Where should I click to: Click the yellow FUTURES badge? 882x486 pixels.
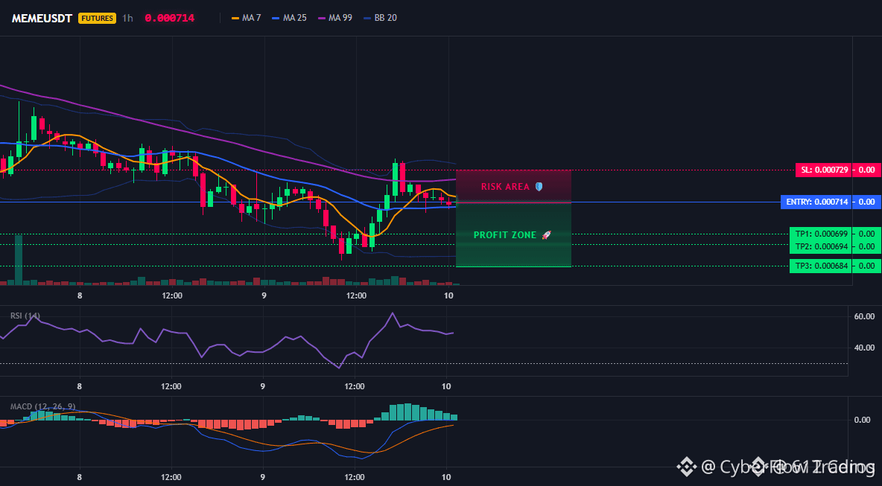[97, 18]
